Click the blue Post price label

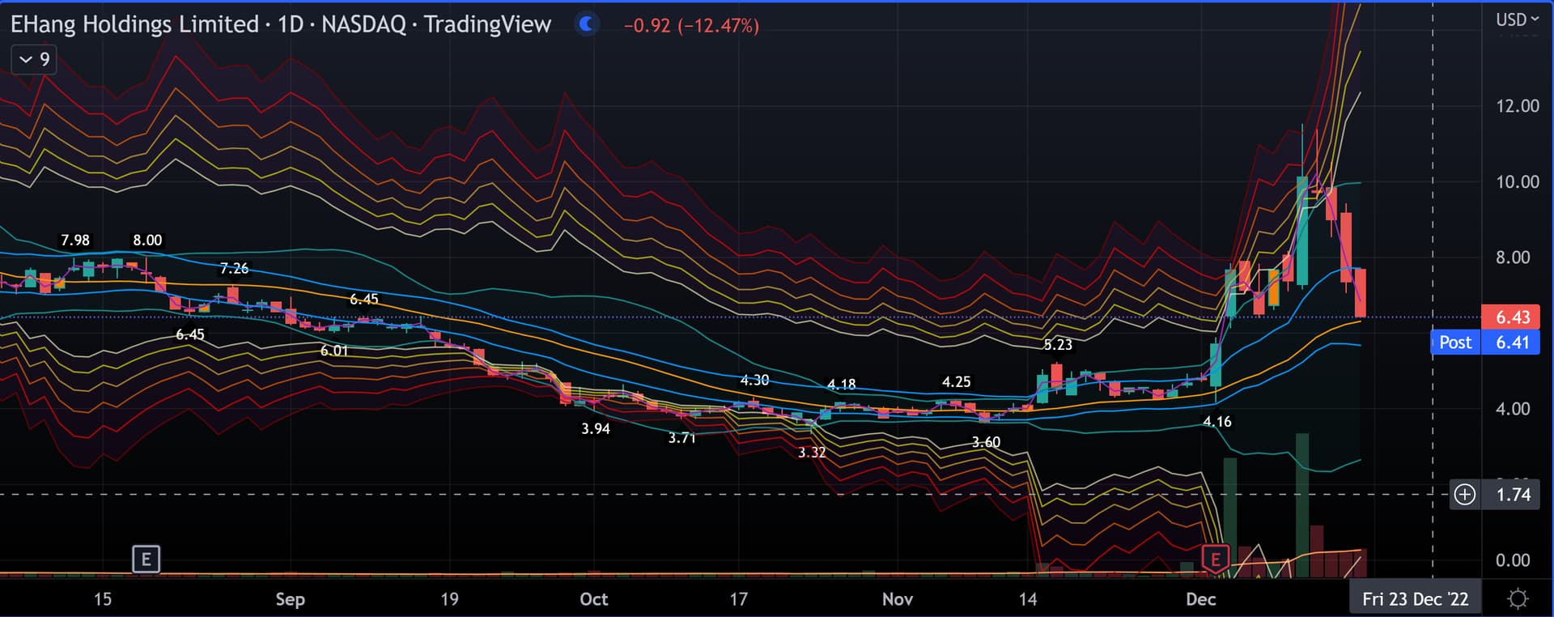tap(1454, 343)
